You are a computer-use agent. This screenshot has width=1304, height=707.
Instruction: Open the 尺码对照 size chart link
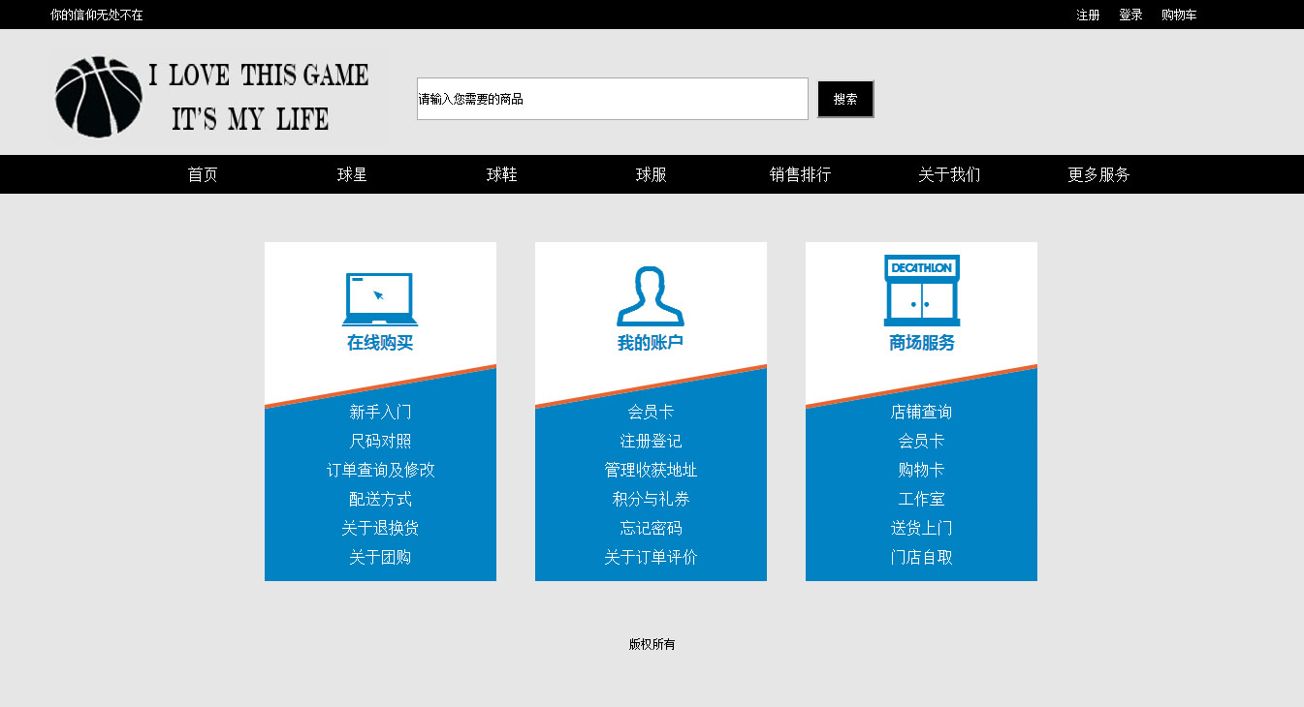pyautogui.click(x=380, y=442)
